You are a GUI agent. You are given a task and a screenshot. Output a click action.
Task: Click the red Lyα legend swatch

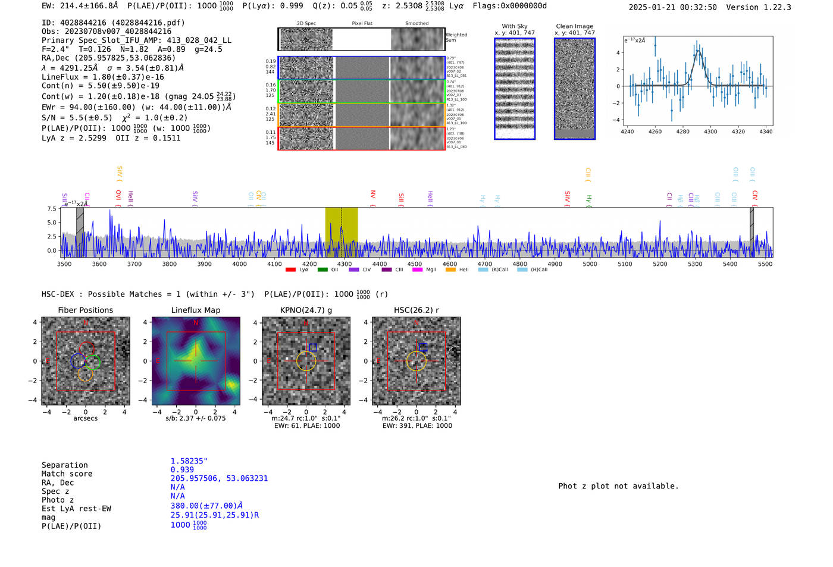(x=290, y=270)
